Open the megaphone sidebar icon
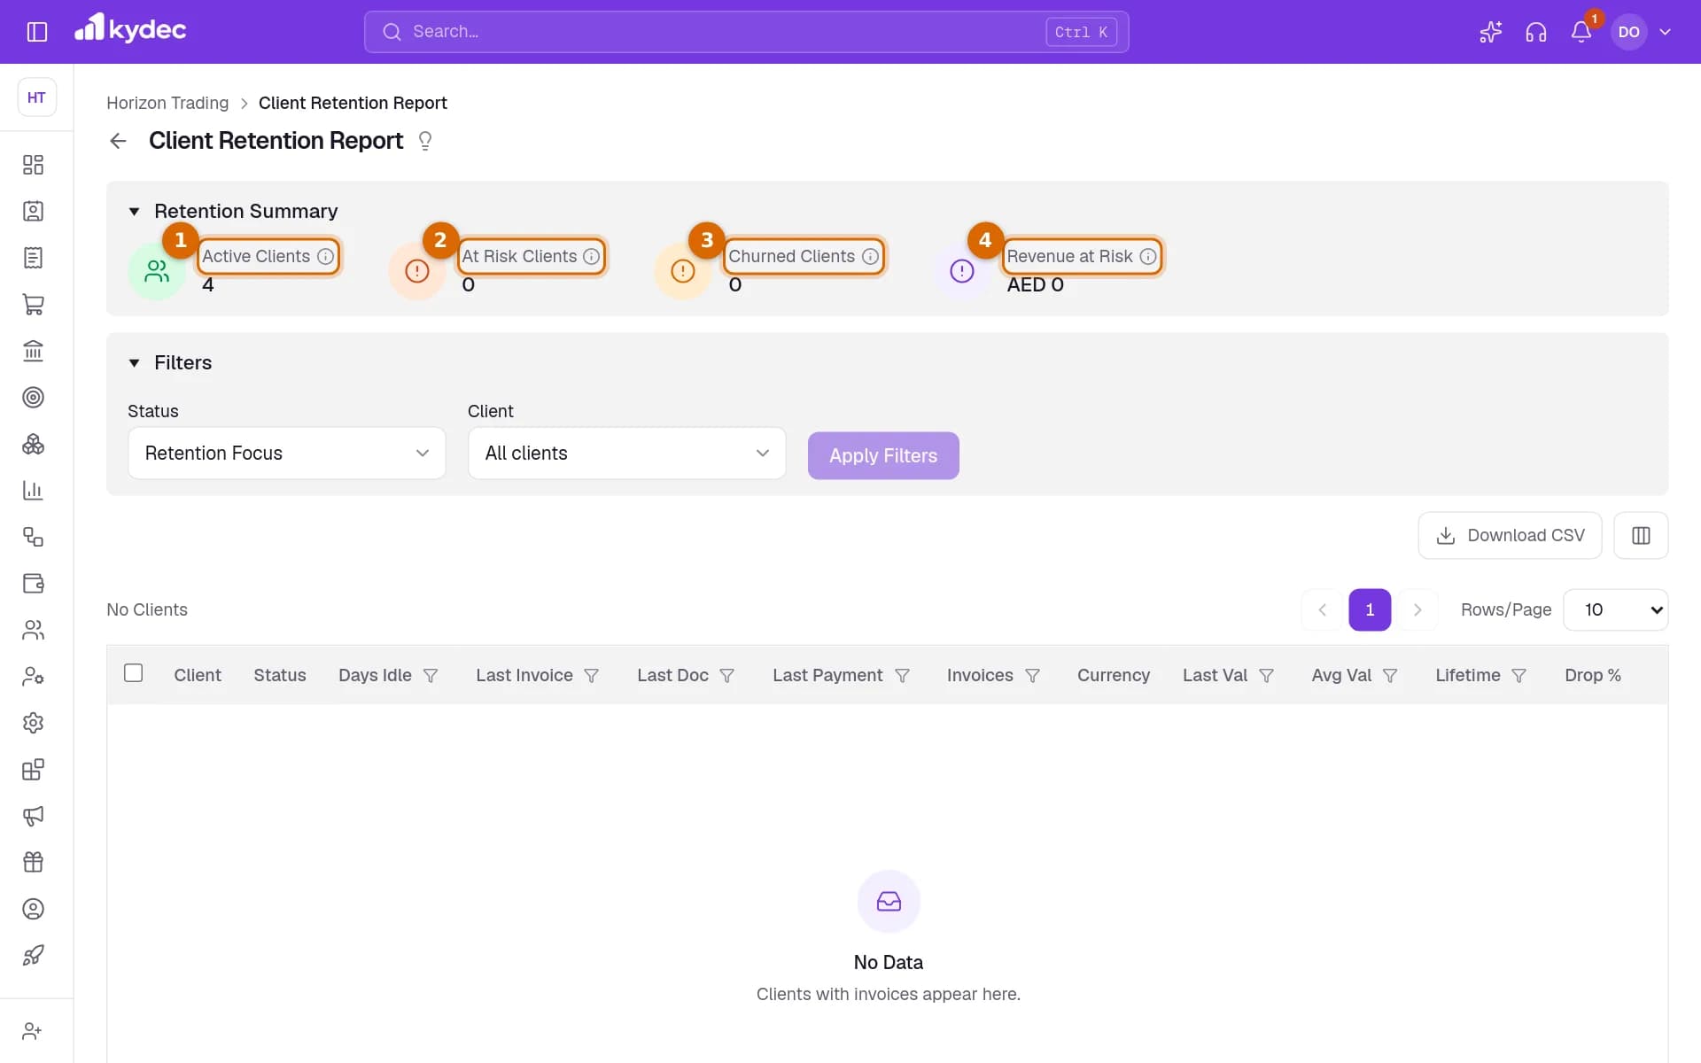1701x1063 pixels. [x=33, y=816]
